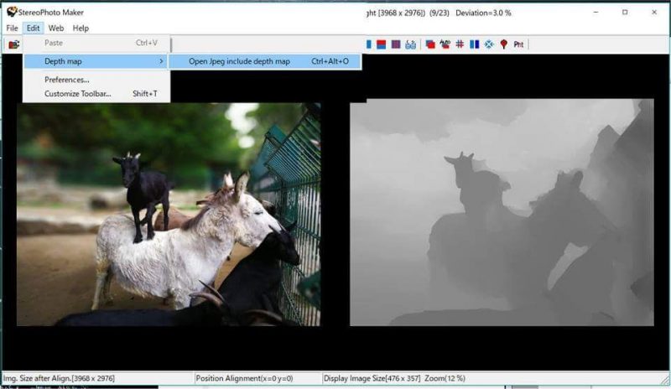This screenshot has height=389, width=671.
Task: Click the overlapping red-blue squares icon
Action: [430, 44]
